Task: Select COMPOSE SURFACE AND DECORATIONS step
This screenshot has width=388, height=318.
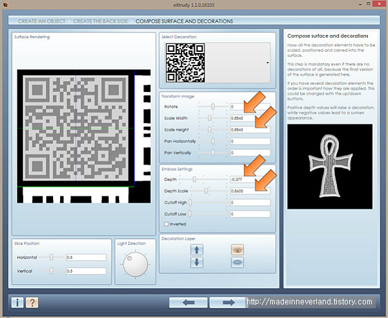Action: point(184,21)
